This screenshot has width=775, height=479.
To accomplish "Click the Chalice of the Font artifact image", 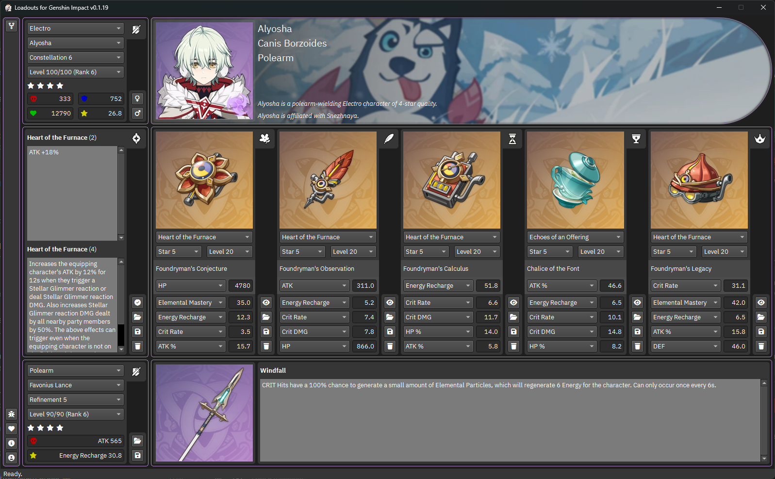I will click(576, 180).
